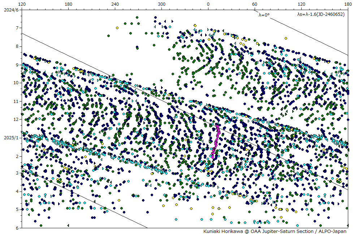The width and height of the screenshot is (354, 234).
Task: Pick month 8 label on left axis
Action: (x=17, y=46)
